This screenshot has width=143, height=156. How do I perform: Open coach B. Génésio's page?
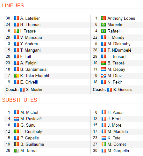[x=123, y=90]
